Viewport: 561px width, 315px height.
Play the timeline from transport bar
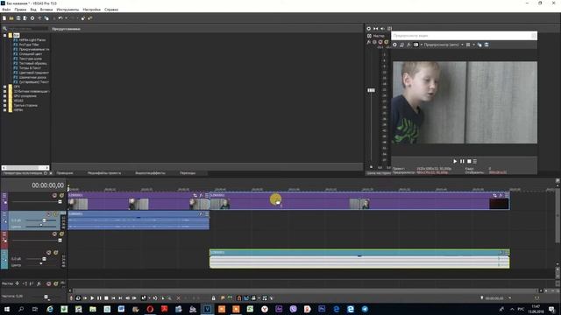[x=92, y=298]
